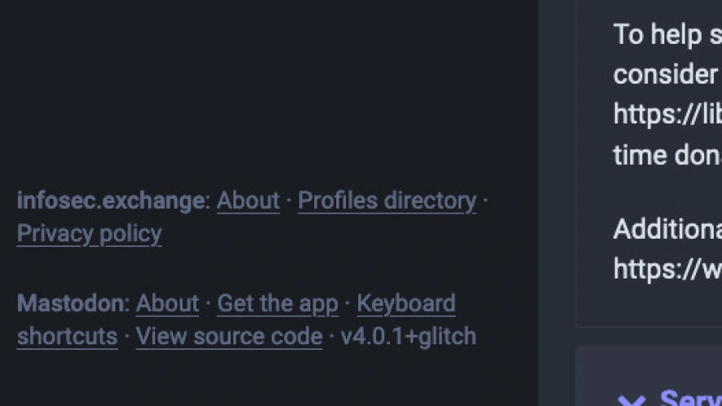Viewport: 722px width, 406px height.
Task: Click the "time don" text line
Action: coord(668,154)
